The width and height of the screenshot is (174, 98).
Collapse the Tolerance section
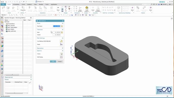point(63,30)
